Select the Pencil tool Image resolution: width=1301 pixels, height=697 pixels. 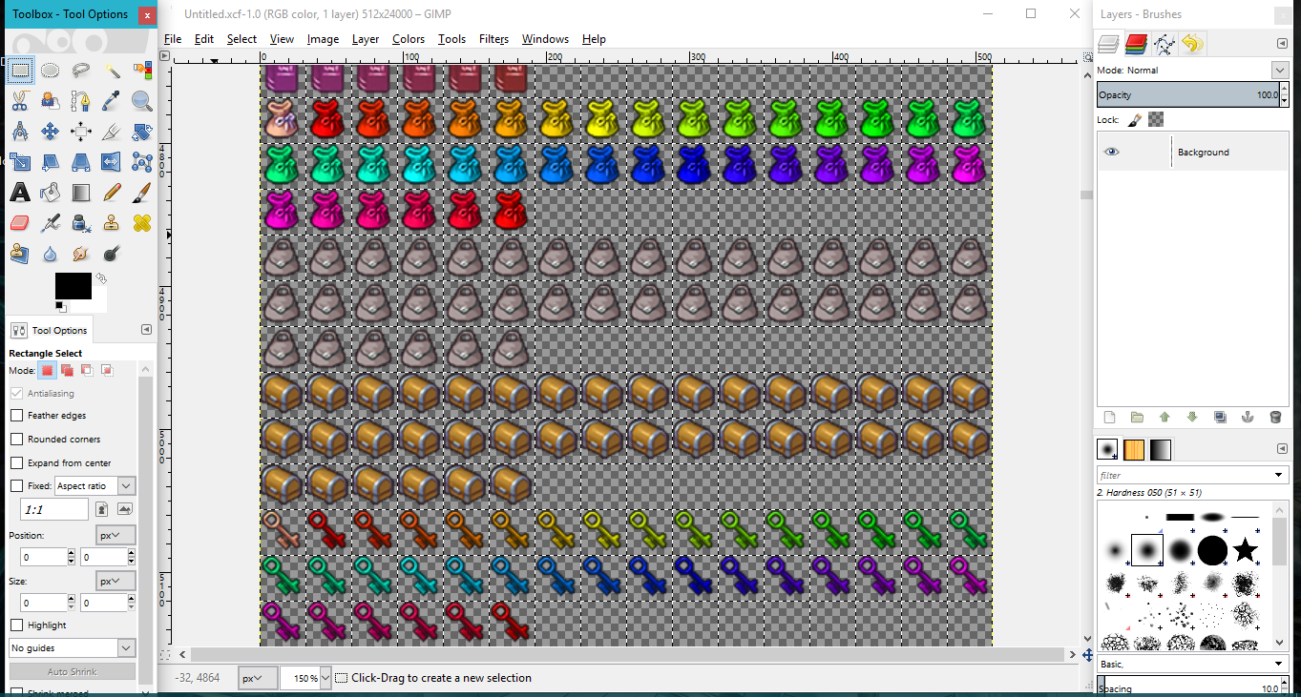coord(112,192)
